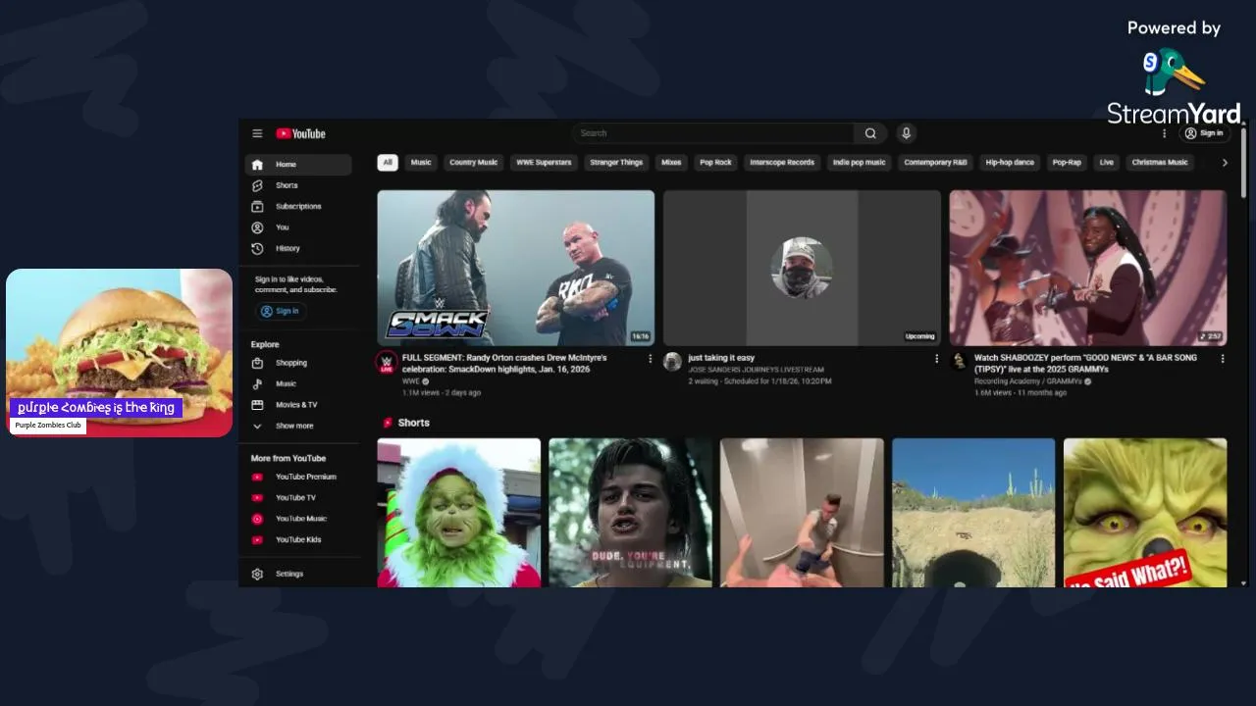Open YouTube Music link
Image resolution: width=1256 pixels, height=706 pixels.
pos(297,519)
